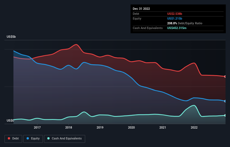Click the US$0 axis label
Image resolution: width=230 pixels, height=147 pixels.
point(10,120)
